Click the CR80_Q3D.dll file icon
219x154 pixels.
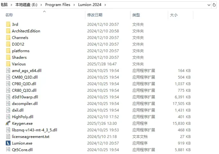[x=8, y=90]
